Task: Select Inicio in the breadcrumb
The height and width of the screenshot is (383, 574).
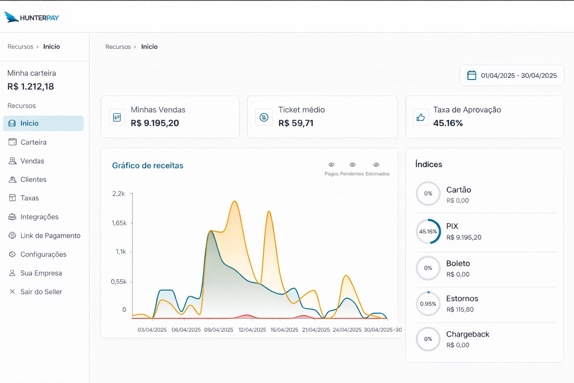Action: click(x=149, y=46)
